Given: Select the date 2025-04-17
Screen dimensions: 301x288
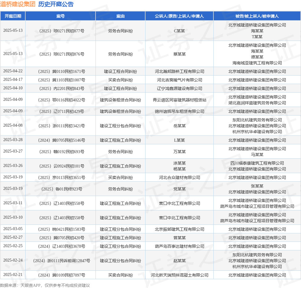Looking at the screenshot, I should (13, 79).
